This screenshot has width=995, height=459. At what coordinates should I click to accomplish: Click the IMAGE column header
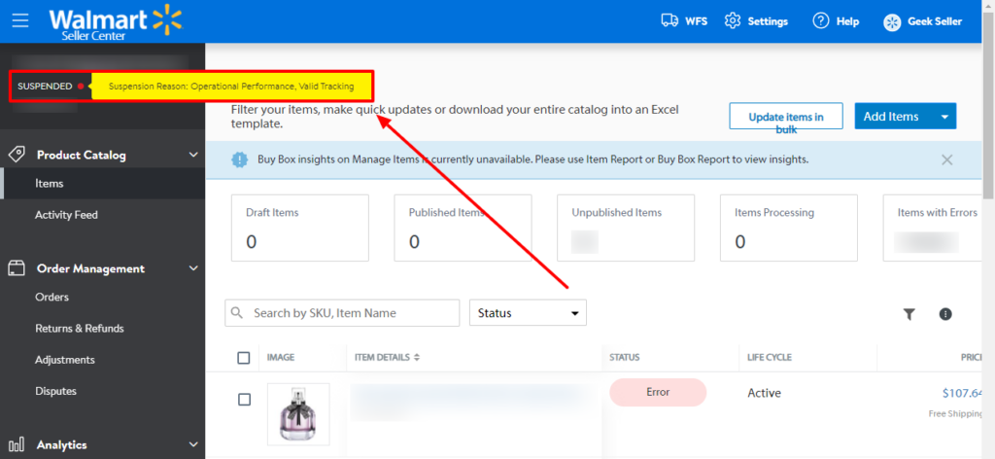[281, 358]
